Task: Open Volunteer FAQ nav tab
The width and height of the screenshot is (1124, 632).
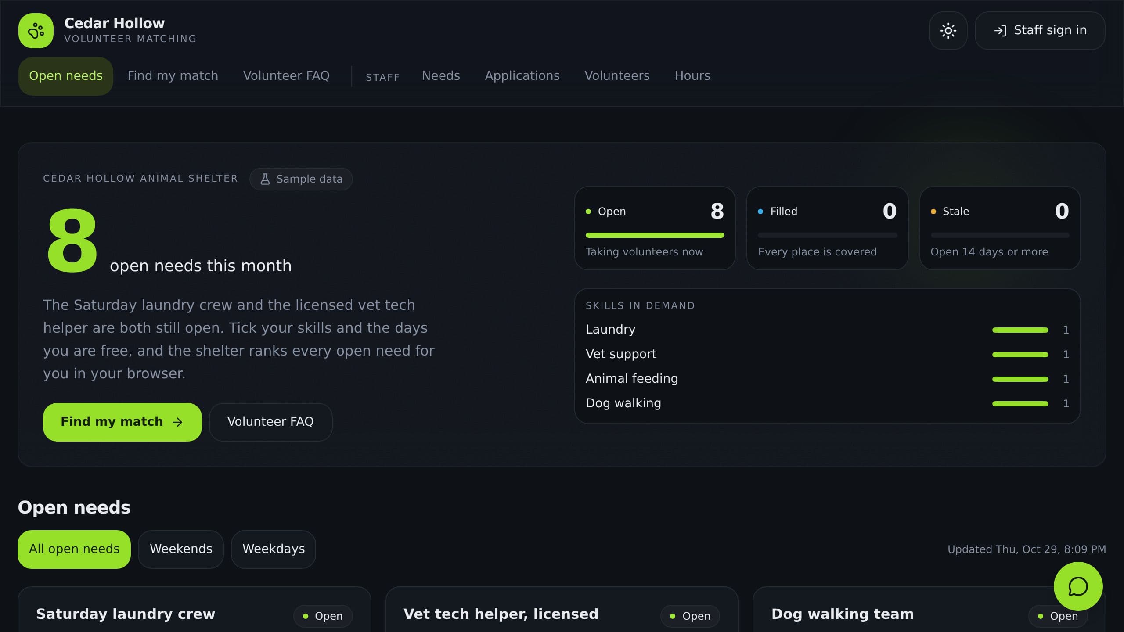Action: click(286, 76)
